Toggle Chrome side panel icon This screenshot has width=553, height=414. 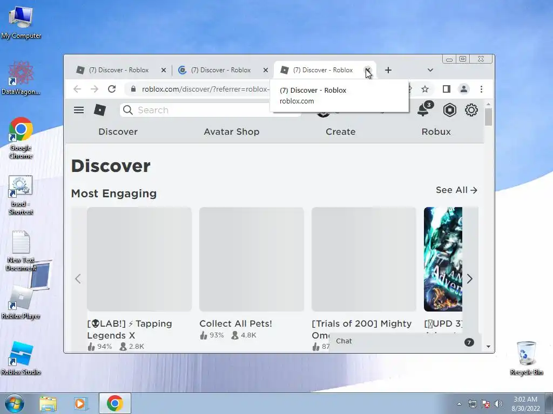[x=447, y=89]
